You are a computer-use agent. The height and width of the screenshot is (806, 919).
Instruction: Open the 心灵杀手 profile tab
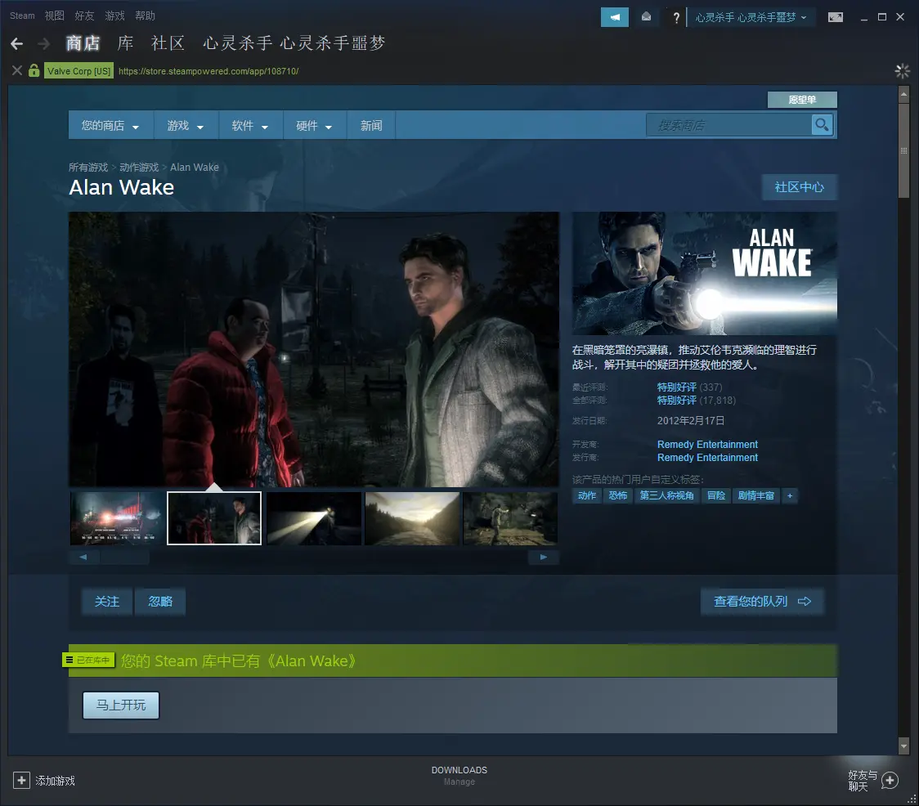click(294, 43)
